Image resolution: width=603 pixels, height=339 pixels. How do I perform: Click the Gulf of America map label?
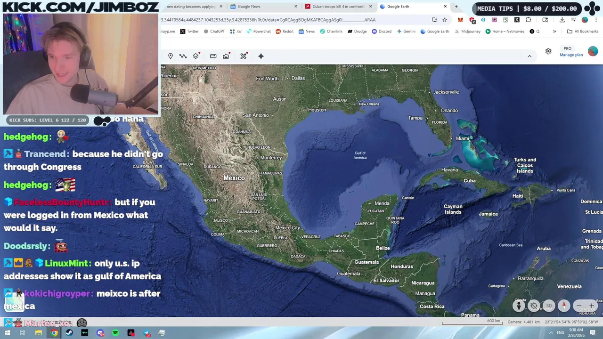[360, 155]
